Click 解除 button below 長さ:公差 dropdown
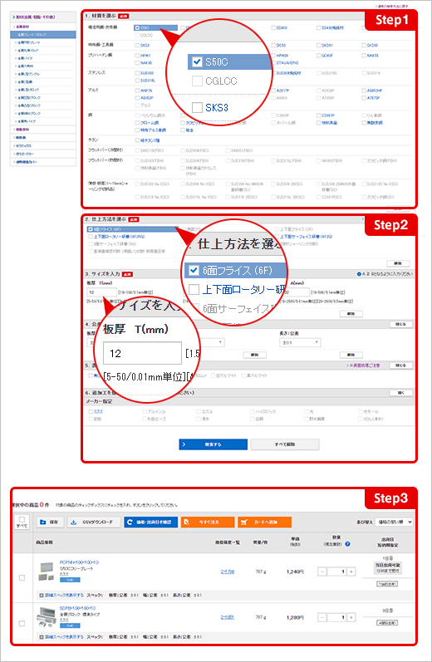 coord(351,355)
